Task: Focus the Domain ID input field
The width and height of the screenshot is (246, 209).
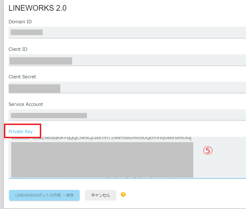Action: (x=140, y=32)
